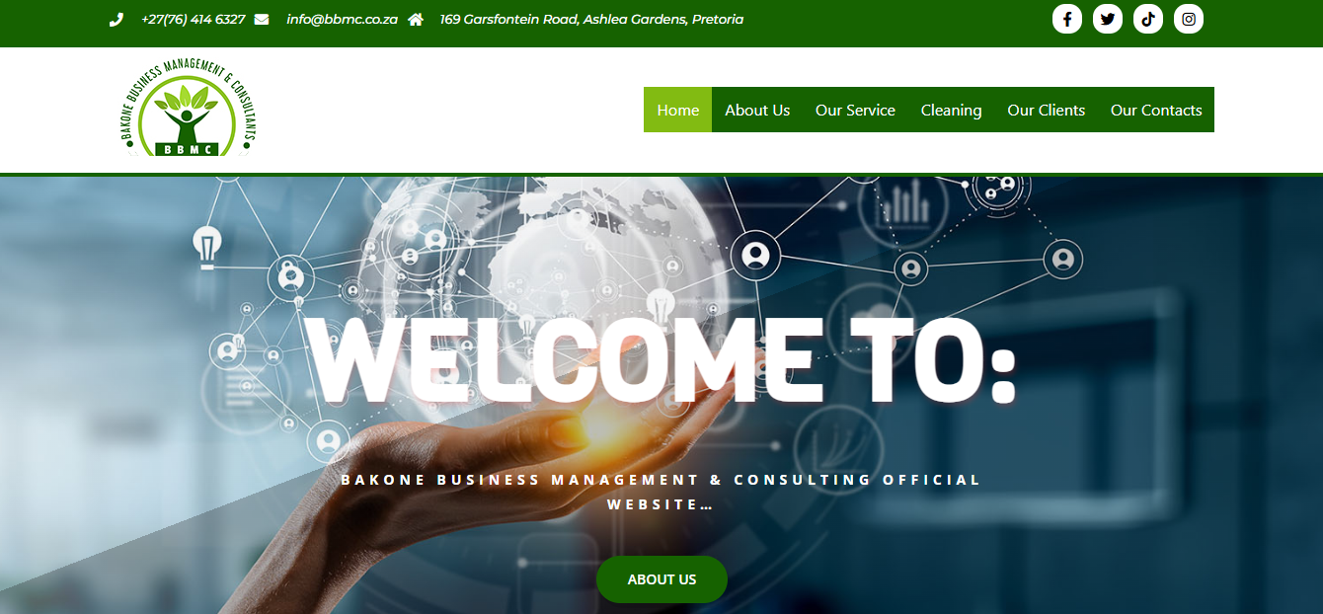The image size is (1323, 614).
Task: Go to the Home menu item
Action: pyautogui.click(x=678, y=110)
